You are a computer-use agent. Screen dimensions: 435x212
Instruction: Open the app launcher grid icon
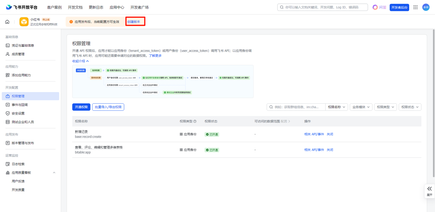pyautogui.click(x=415, y=7)
